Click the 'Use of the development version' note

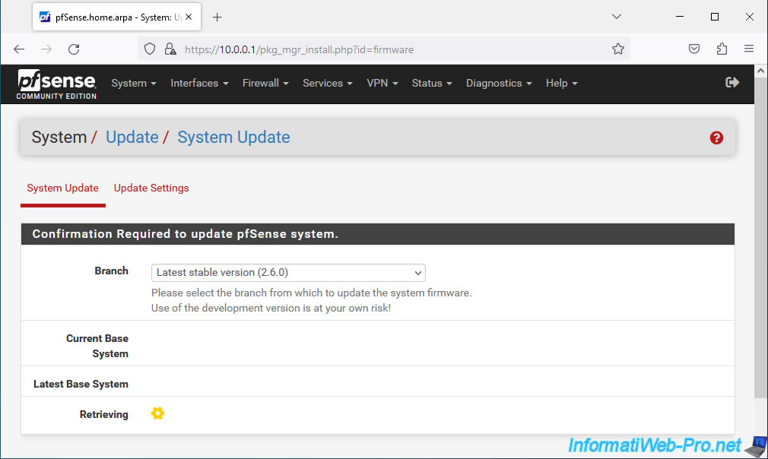(x=271, y=309)
